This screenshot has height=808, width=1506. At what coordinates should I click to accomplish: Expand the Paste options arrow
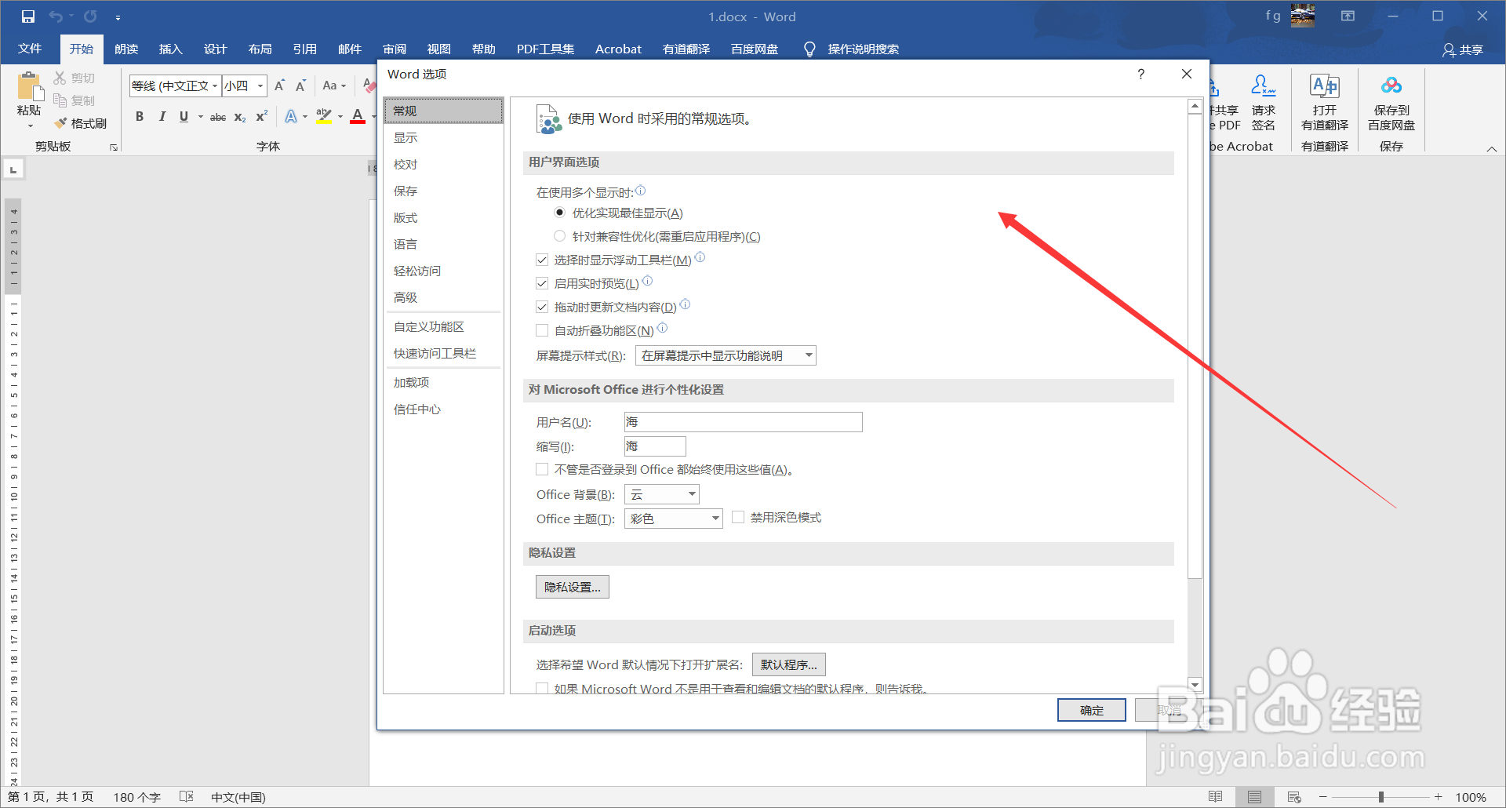pyautogui.click(x=30, y=126)
